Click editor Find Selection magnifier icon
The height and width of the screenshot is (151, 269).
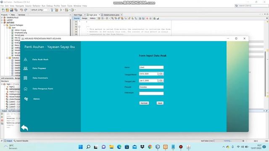(112, 18)
